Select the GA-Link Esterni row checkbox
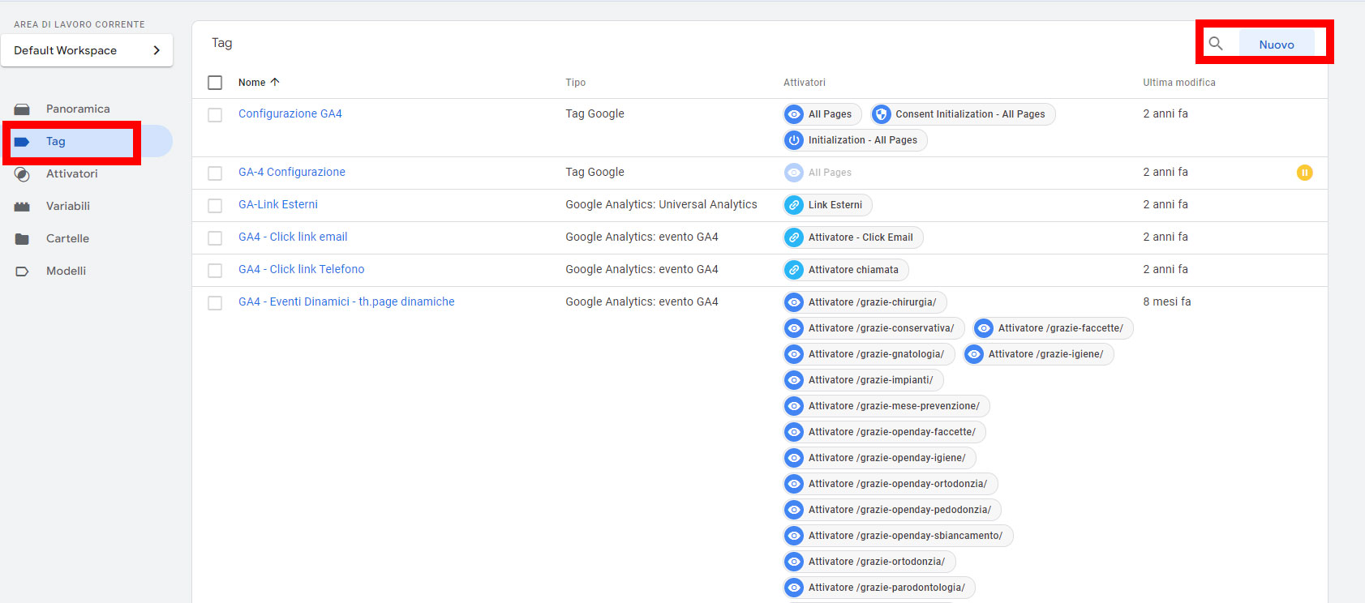Viewport: 1365px width, 603px height. [x=215, y=206]
